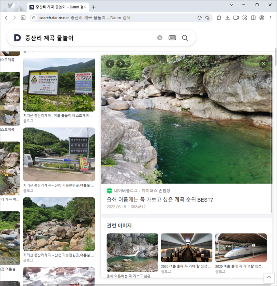Click the large green valley pool image
Screen dimensions: 277x286
coord(187,119)
